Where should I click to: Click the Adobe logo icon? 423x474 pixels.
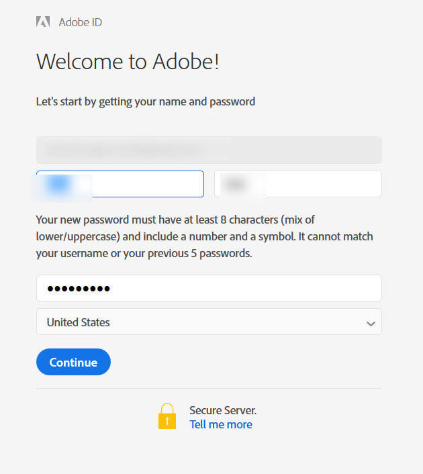(x=43, y=21)
